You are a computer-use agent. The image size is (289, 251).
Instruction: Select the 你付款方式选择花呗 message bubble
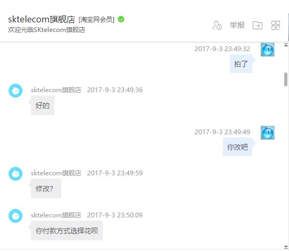(x=67, y=231)
